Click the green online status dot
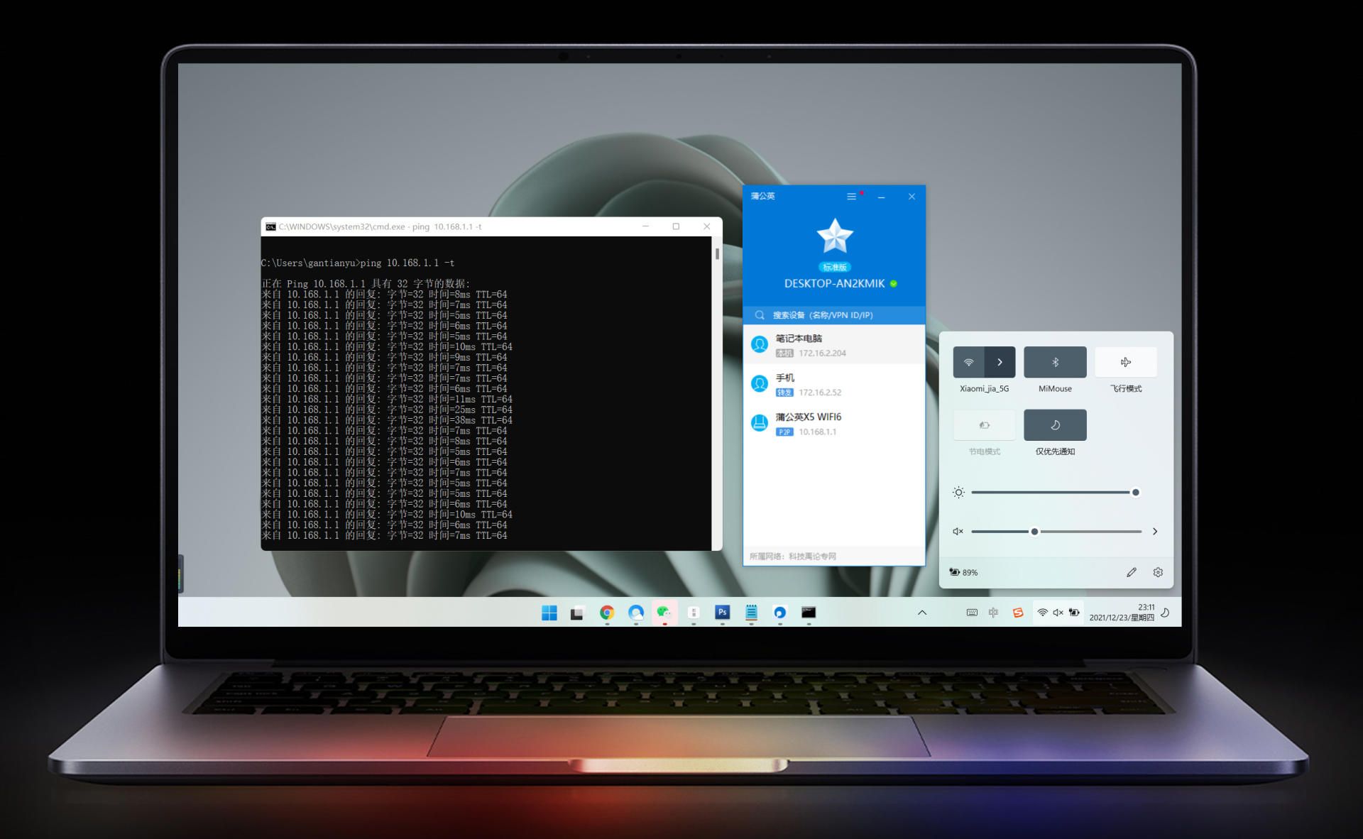 pyautogui.click(x=894, y=283)
